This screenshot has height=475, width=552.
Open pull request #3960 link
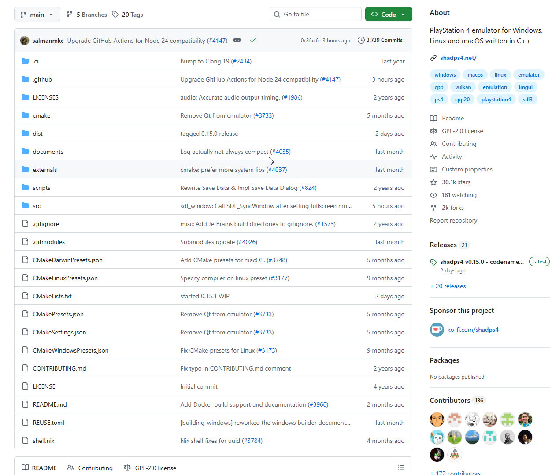click(318, 404)
